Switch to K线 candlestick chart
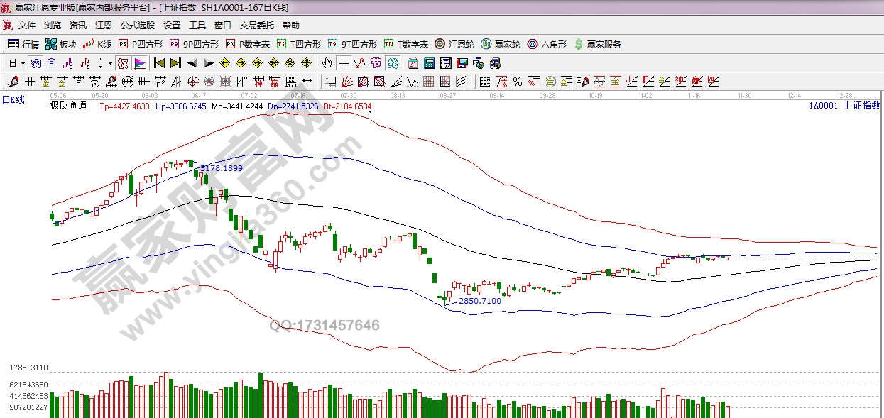 pos(97,44)
